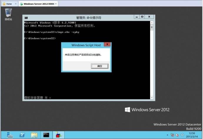Image resolution: width=203 pixels, height=139 pixels.
Task: Minimize the command prompt window
Action: 137,17
